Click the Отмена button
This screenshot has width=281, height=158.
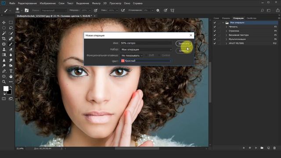click(x=184, y=51)
